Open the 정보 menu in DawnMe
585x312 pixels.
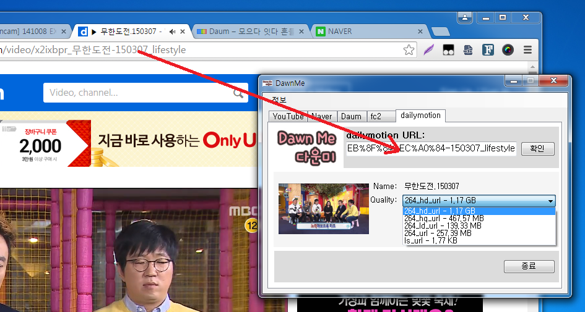[279, 100]
